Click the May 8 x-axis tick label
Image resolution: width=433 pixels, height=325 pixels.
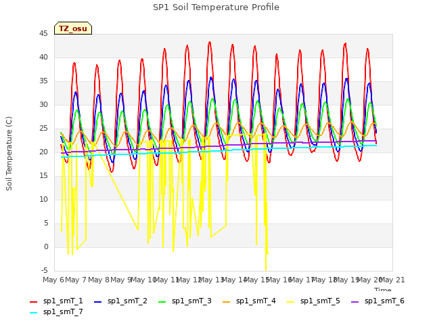point(99,280)
